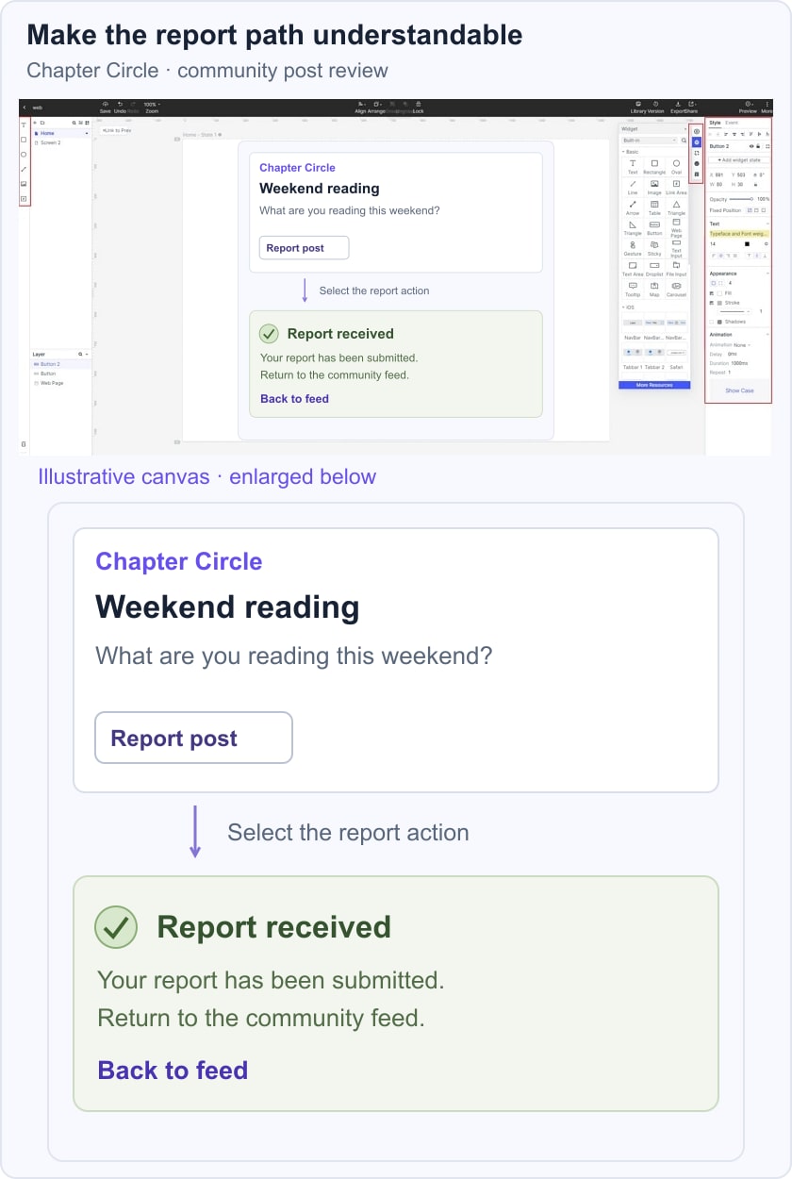Collapse the Text section in Style panel
This screenshot has width=792, height=1179.
[x=767, y=224]
